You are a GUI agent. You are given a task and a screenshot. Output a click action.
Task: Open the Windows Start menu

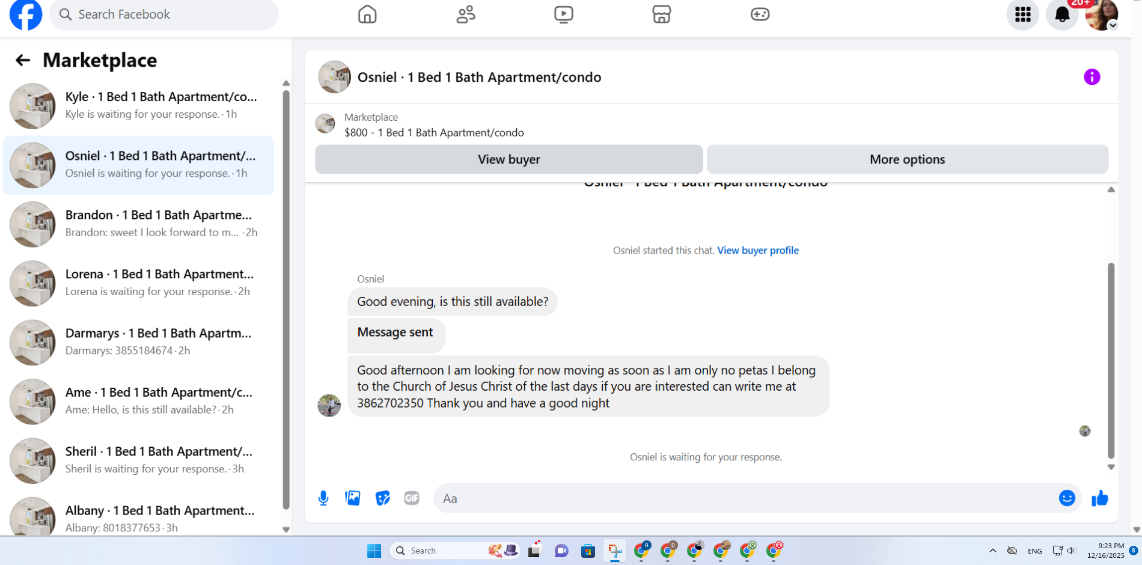[374, 551]
